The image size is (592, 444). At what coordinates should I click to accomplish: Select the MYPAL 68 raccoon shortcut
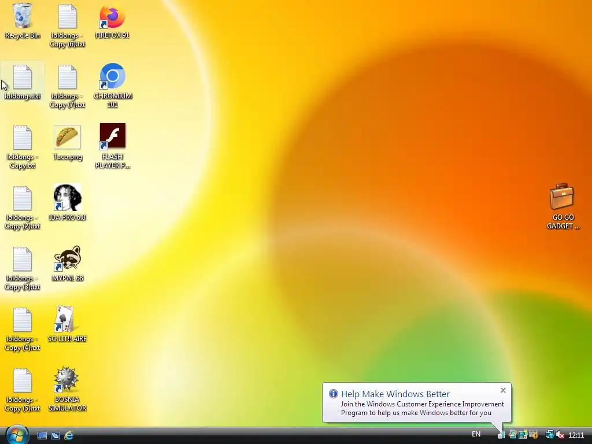(x=67, y=263)
